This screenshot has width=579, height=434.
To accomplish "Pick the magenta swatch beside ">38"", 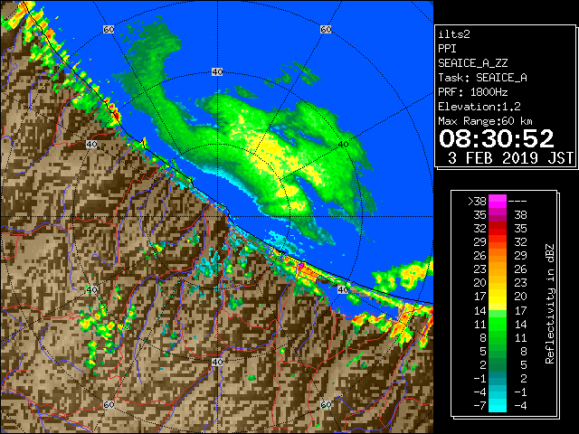I will (x=498, y=202).
